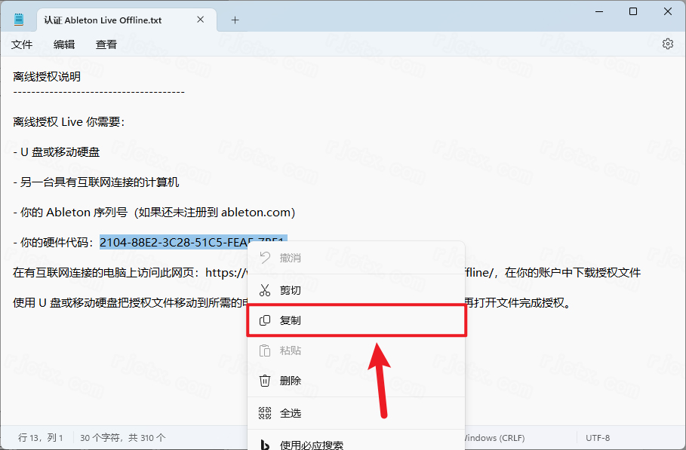Image resolution: width=686 pixels, height=450 pixels.
Task: Open the 文件 menu
Action: point(22,44)
